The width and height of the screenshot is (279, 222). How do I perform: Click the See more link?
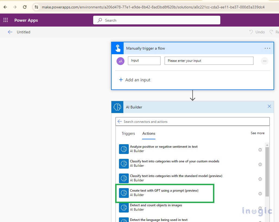[x=257, y=133]
